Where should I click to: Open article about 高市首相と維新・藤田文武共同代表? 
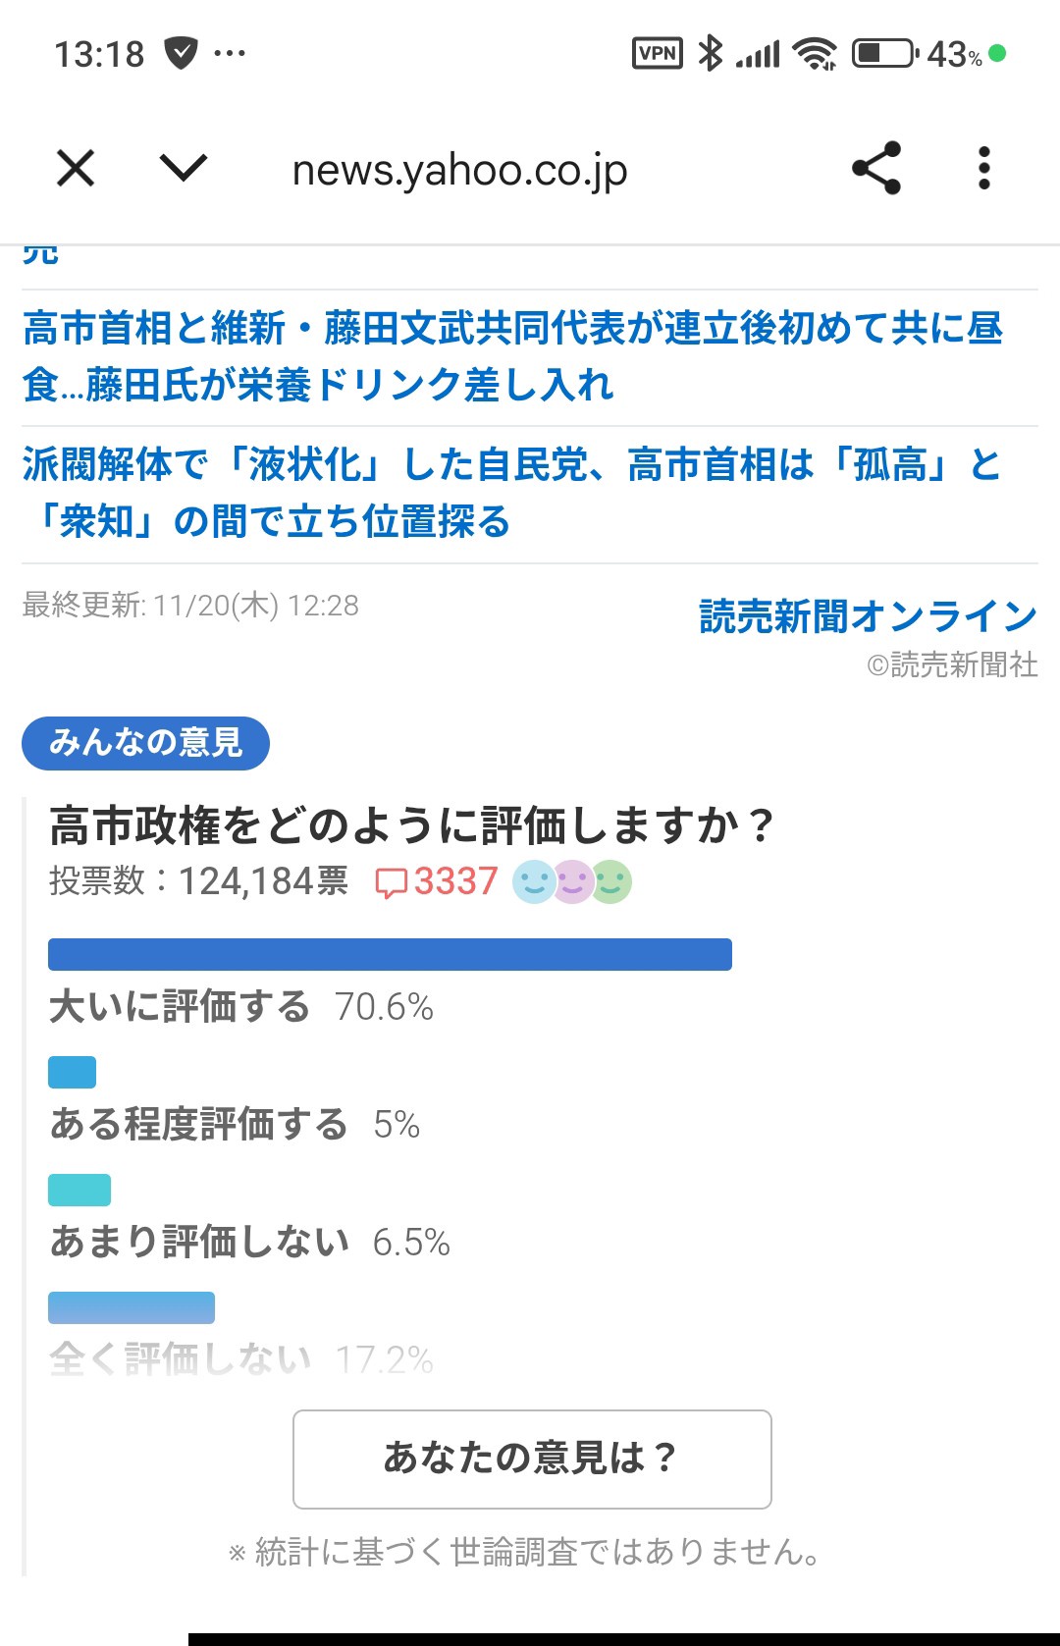pyautogui.click(x=512, y=356)
